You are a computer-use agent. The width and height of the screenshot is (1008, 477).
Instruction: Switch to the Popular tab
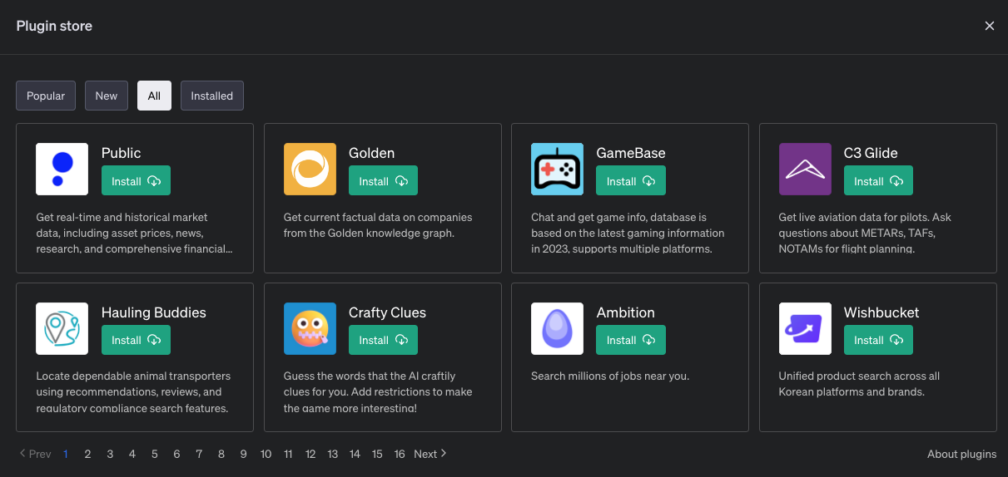[x=46, y=96]
